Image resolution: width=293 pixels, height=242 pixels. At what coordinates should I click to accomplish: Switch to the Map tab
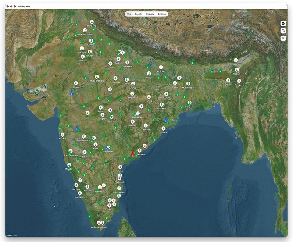[x=129, y=14]
